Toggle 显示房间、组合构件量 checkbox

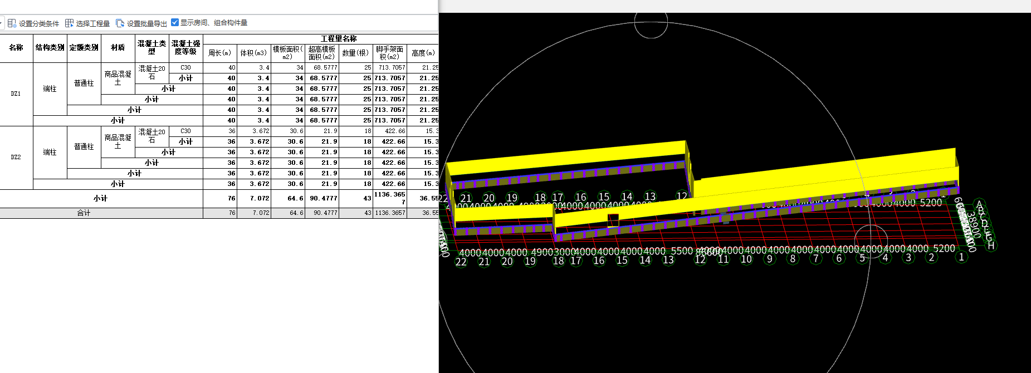pyautogui.click(x=175, y=22)
